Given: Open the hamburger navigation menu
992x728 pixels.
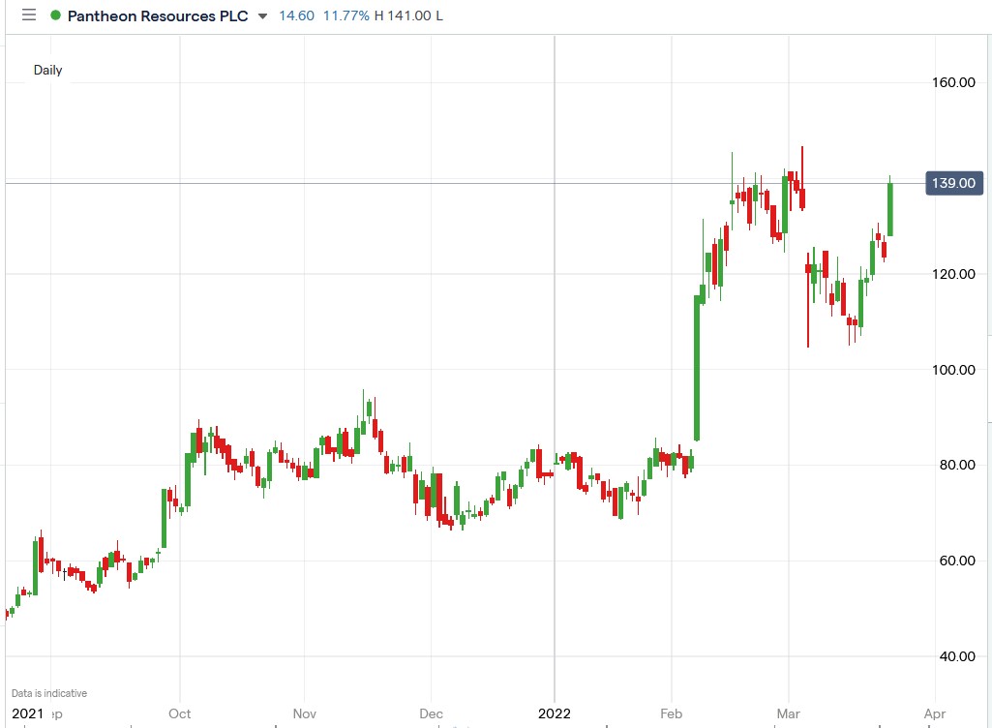Looking at the screenshot, I should pyautogui.click(x=28, y=15).
